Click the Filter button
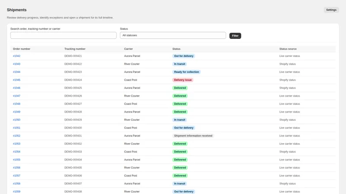The width and height of the screenshot is (346, 194). (235, 36)
